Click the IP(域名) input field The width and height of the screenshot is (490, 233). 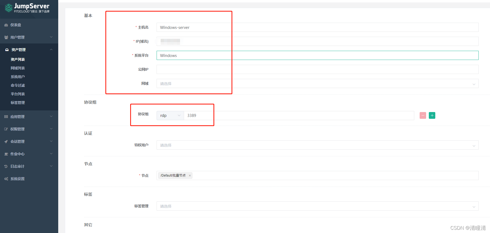coord(318,41)
